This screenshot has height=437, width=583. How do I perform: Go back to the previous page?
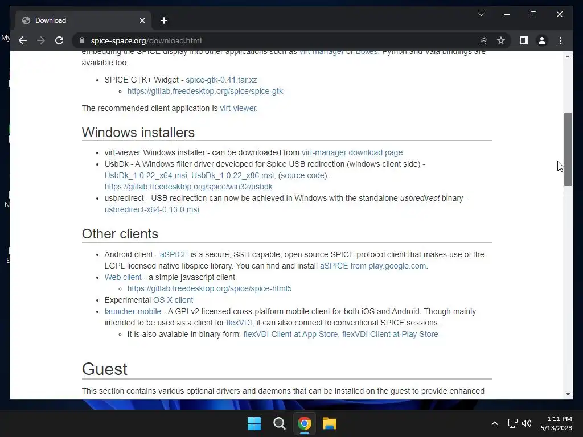point(23,40)
